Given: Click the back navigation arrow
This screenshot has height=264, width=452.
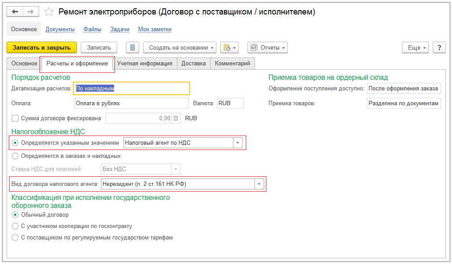Looking at the screenshot, I should tap(15, 12).
